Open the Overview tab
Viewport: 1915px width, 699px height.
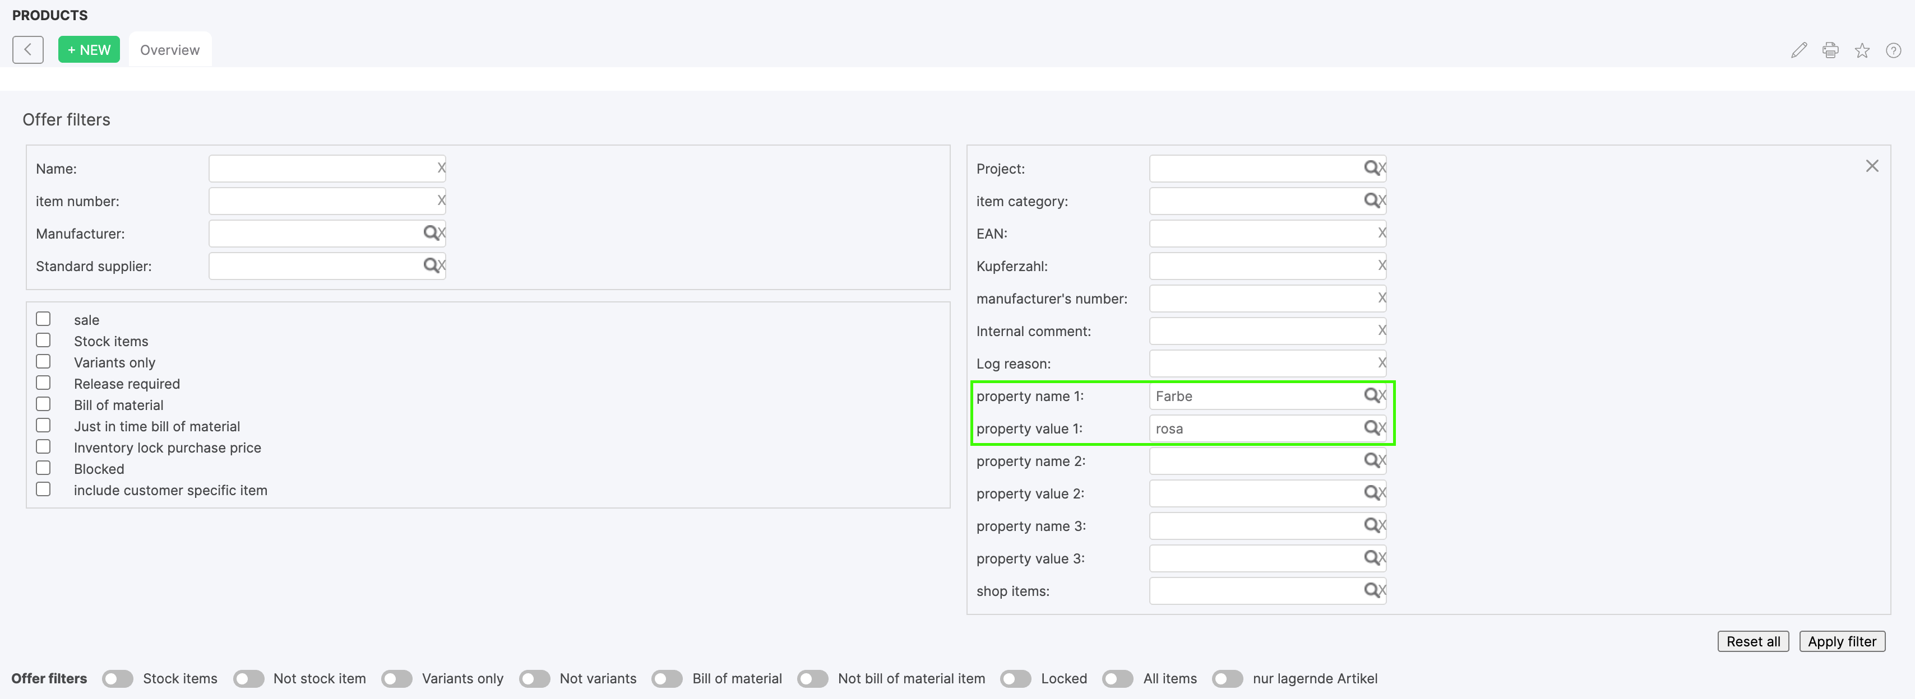point(169,50)
